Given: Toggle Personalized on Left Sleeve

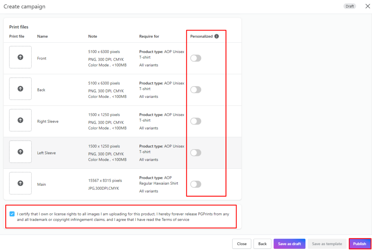Looking at the screenshot, I should tap(196, 153).
